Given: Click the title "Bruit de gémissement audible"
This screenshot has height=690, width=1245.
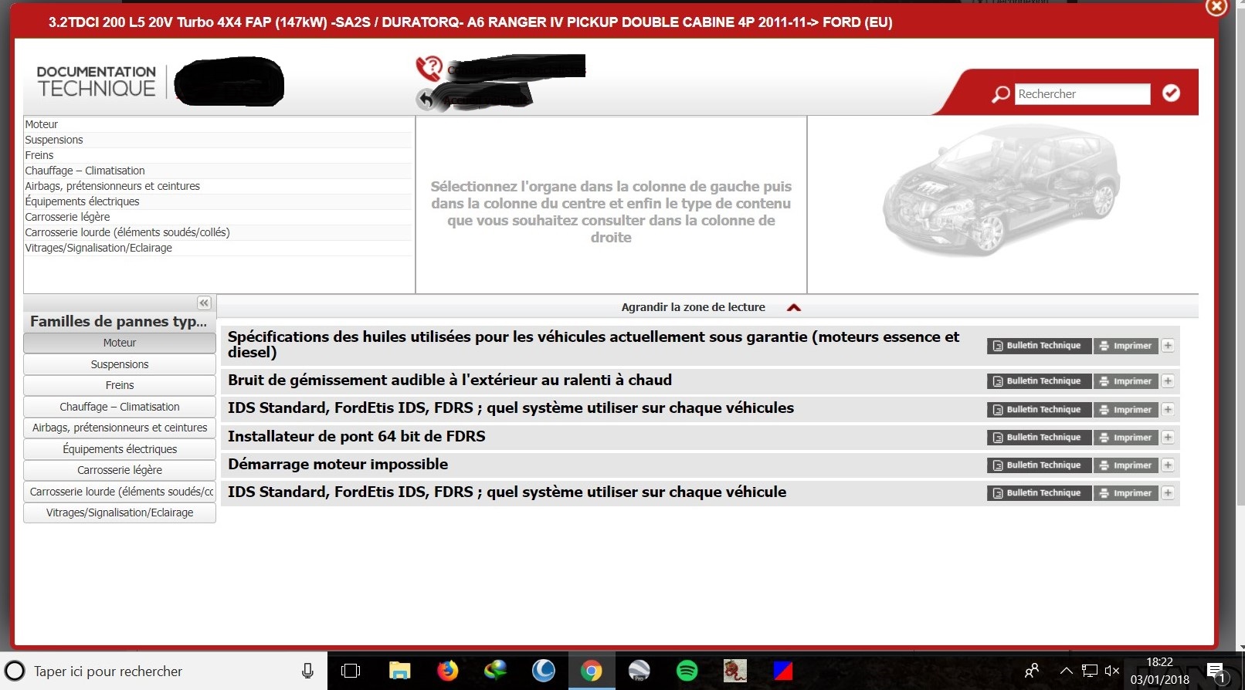Looking at the screenshot, I should 449,380.
